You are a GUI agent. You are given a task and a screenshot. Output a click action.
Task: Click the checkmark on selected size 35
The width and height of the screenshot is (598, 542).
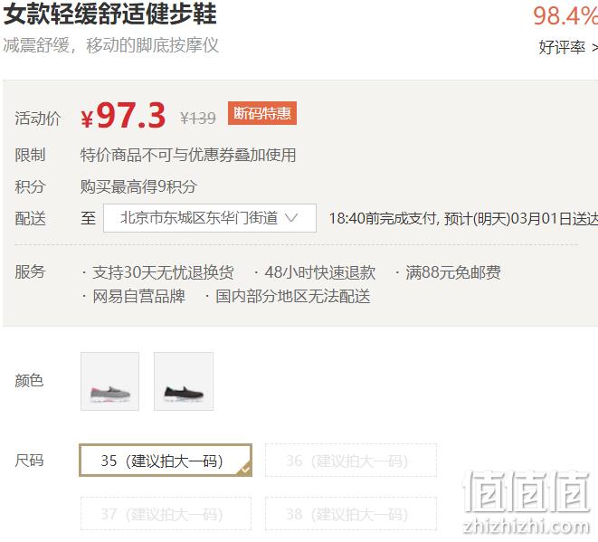(x=245, y=469)
